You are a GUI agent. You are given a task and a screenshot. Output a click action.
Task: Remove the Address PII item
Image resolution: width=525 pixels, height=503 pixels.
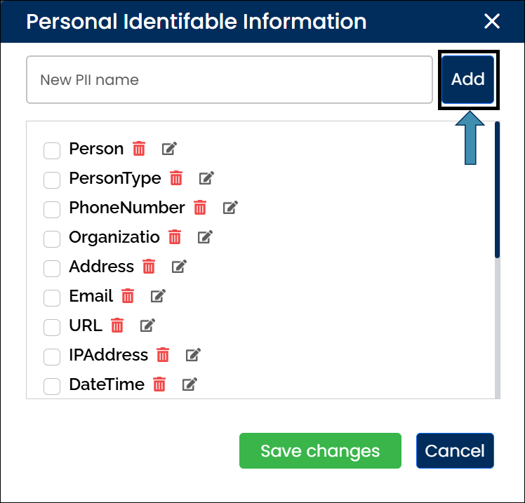point(149,267)
